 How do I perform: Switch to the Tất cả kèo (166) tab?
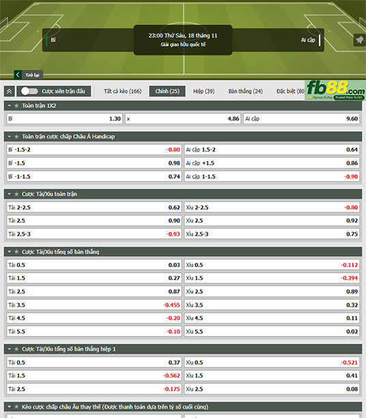pos(123,91)
